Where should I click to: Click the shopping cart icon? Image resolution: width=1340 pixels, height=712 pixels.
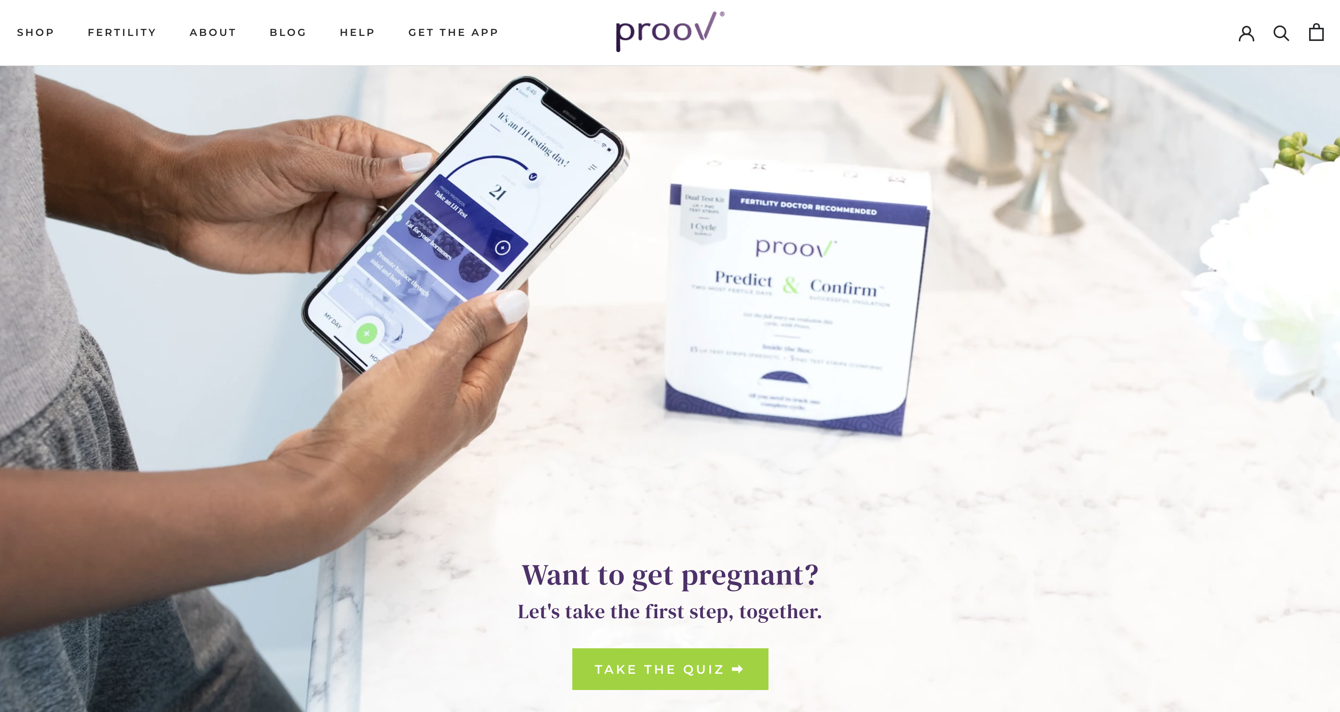click(x=1316, y=32)
